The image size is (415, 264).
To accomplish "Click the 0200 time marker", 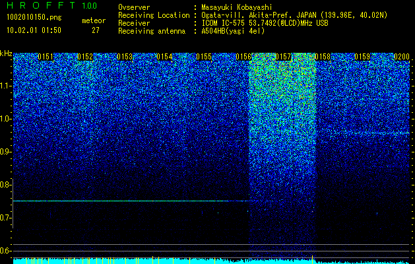I will [x=402, y=57].
